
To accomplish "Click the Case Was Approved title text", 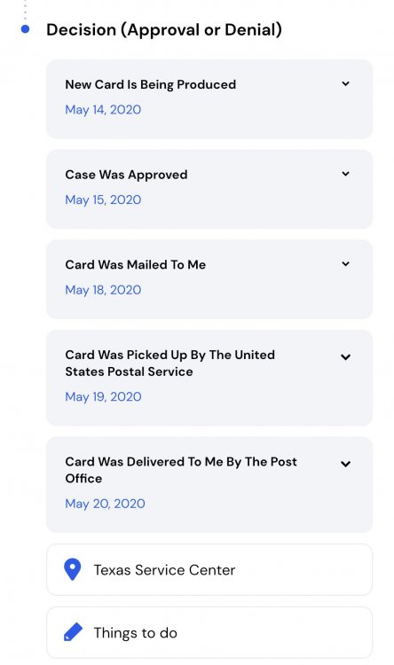I will pyautogui.click(x=126, y=175).
